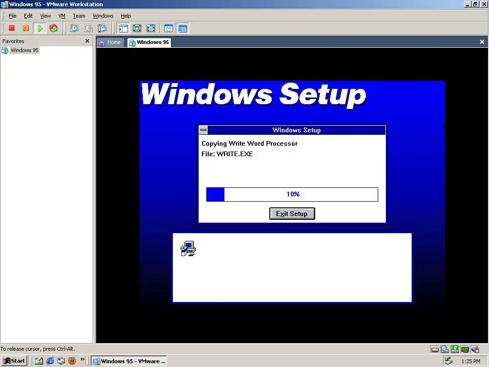Viewport: 489px width, 367px height.
Task: Launch Firefox from quick launch
Action: (72, 361)
